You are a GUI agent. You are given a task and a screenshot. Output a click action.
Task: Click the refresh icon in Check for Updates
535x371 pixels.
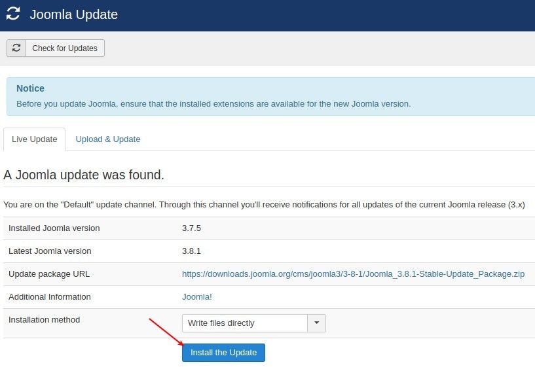(x=16, y=48)
